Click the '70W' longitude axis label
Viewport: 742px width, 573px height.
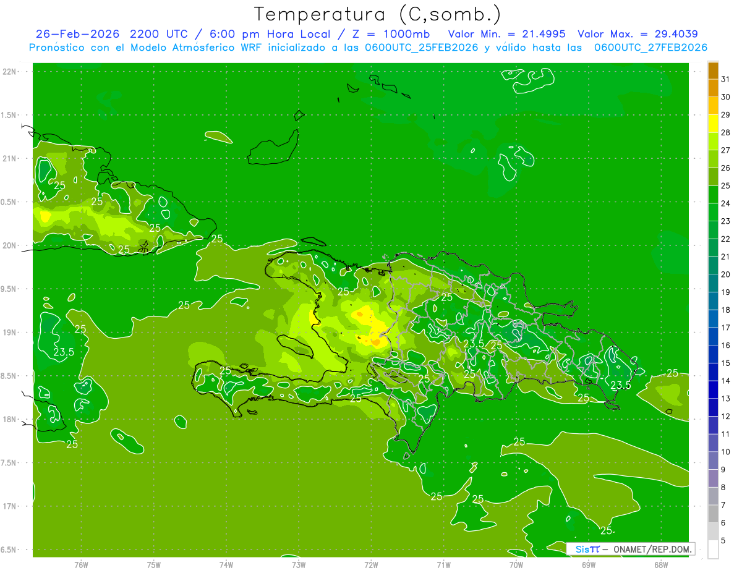516,565
